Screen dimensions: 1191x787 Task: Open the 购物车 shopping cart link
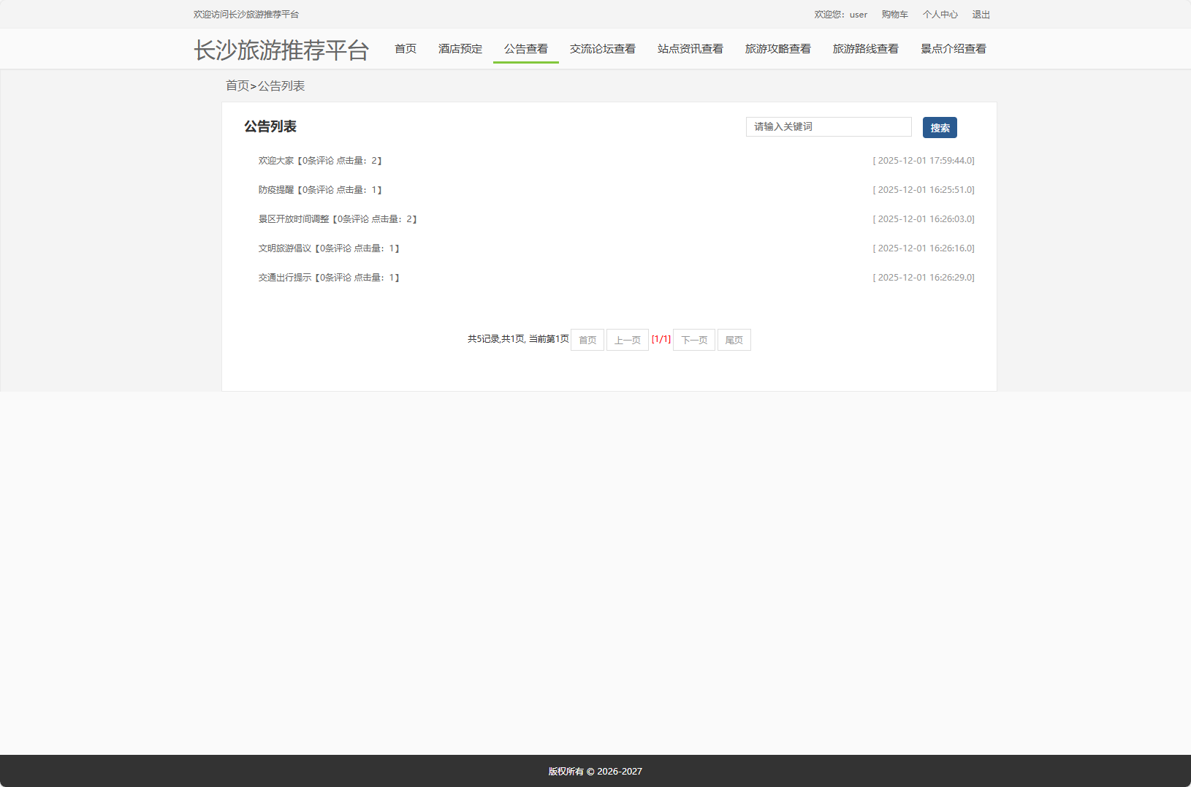tap(894, 14)
